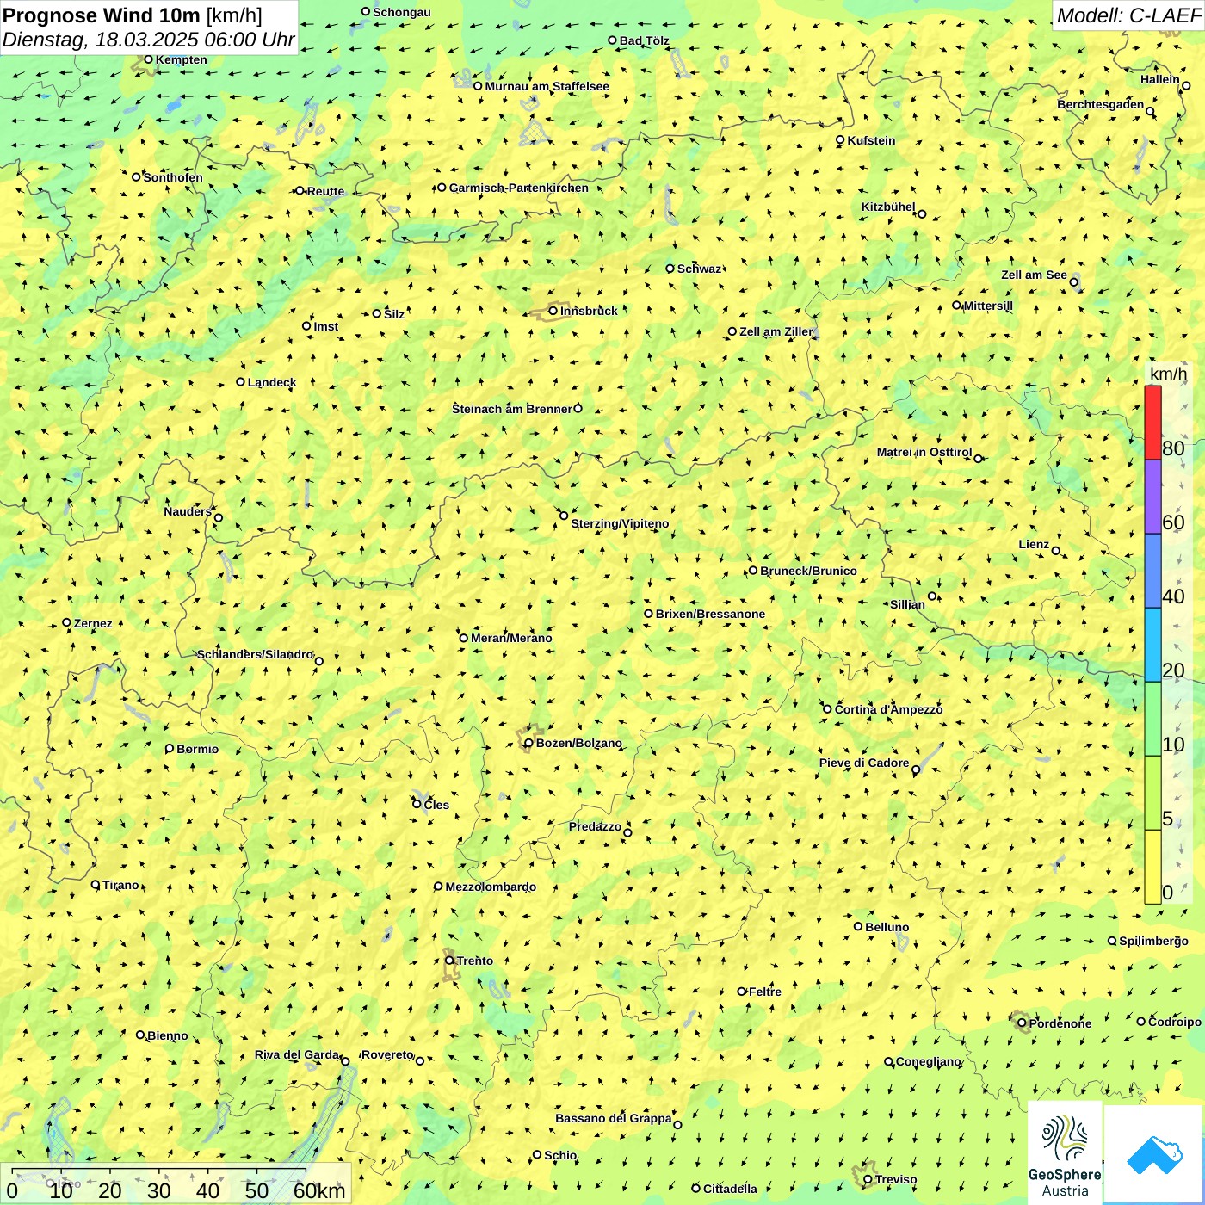Pick the purple legend color 60–80 km/h
The width and height of the screenshot is (1205, 1205).
[x=1152, y=497]
